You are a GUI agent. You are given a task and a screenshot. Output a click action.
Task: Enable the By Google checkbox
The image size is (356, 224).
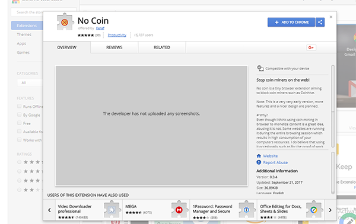[20, 114]
